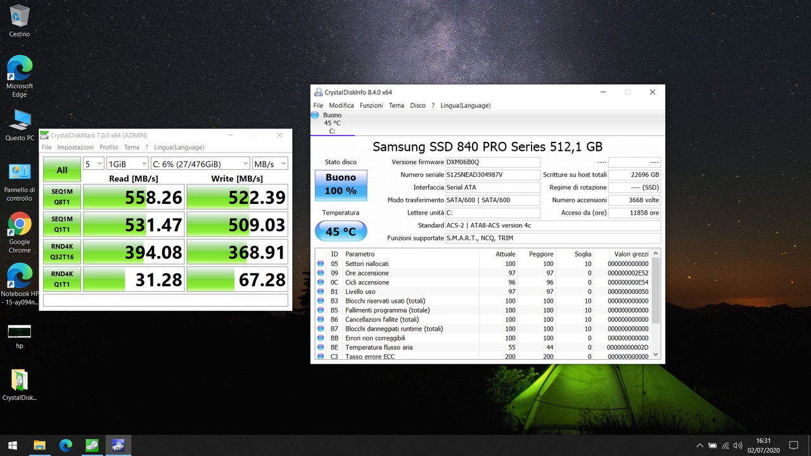Run the SEQ1M Q8T1 benchmark

(61, 197)
